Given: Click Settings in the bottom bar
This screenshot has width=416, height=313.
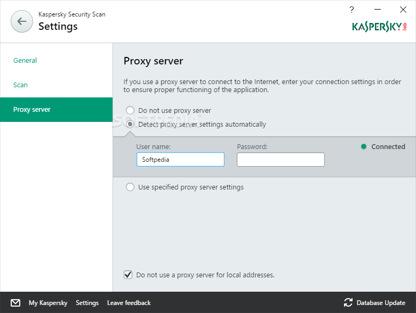Looking at the screenshot, I should (87, 303).
